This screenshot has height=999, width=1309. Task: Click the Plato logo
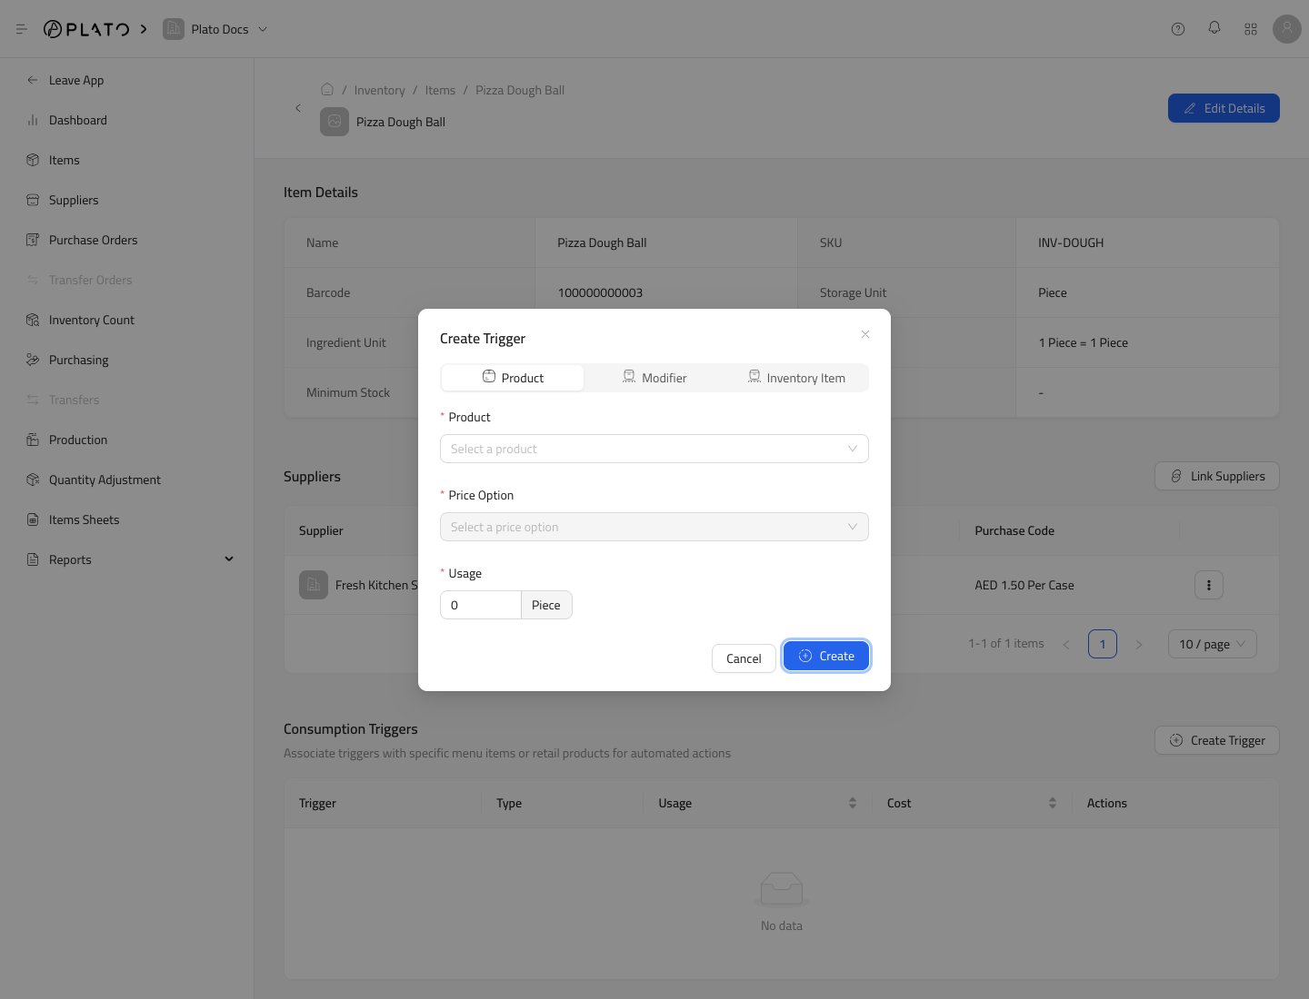(x=86, y=29)
